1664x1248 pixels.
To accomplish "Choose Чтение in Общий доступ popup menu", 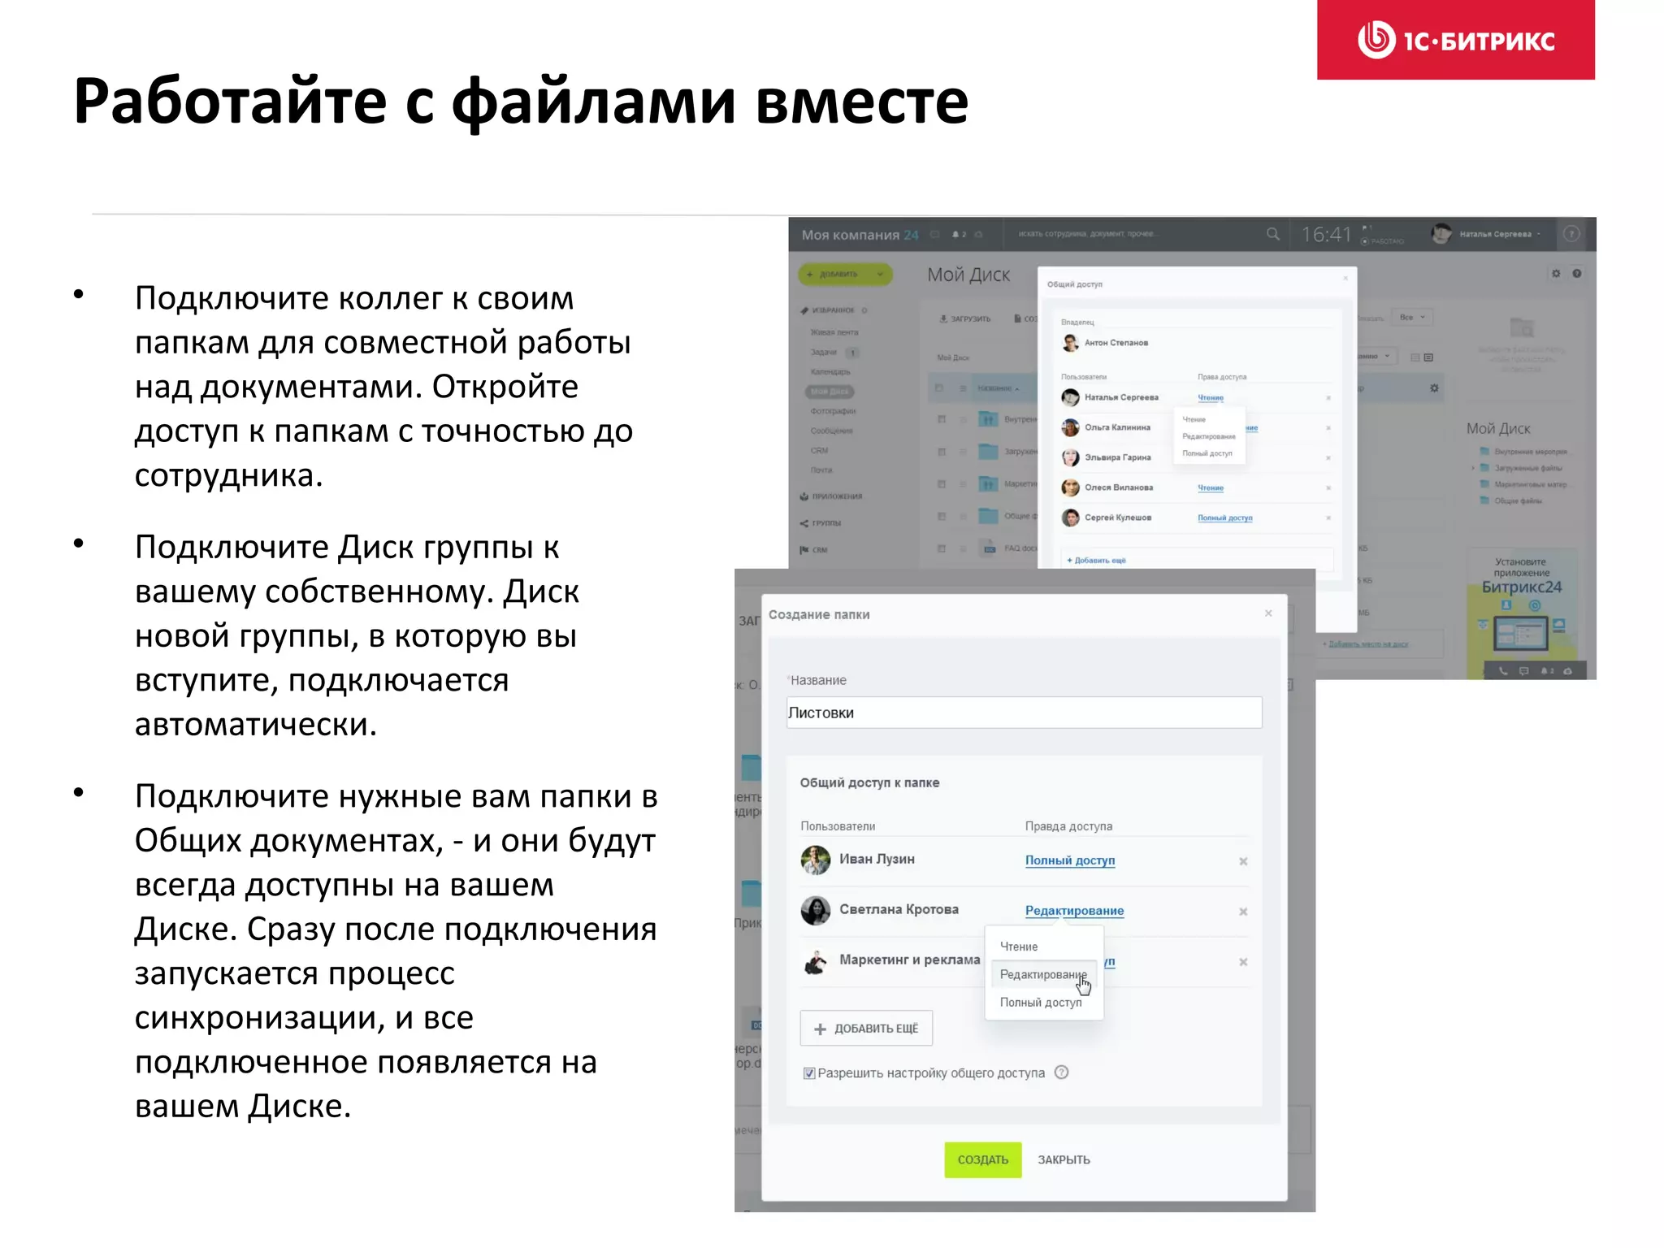I will pyautogui.click(x=1194, y=420).
